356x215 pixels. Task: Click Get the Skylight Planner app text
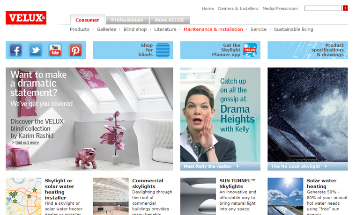point(226,50)
